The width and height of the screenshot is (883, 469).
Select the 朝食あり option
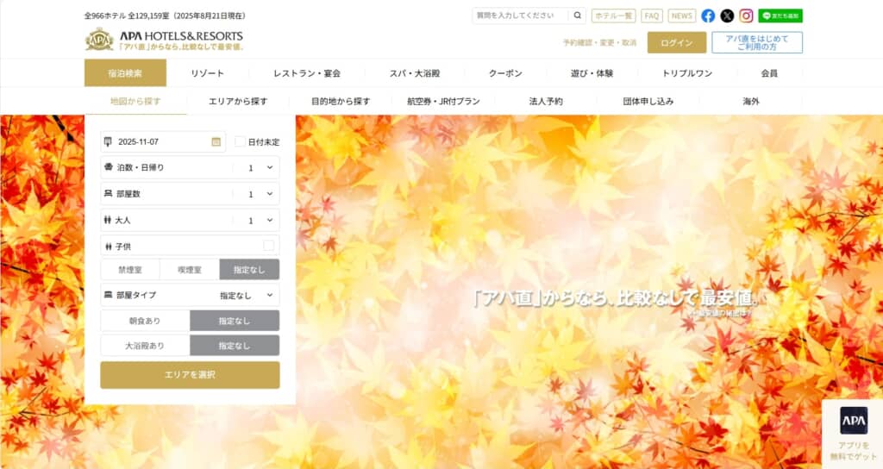[x=145, y=321]
